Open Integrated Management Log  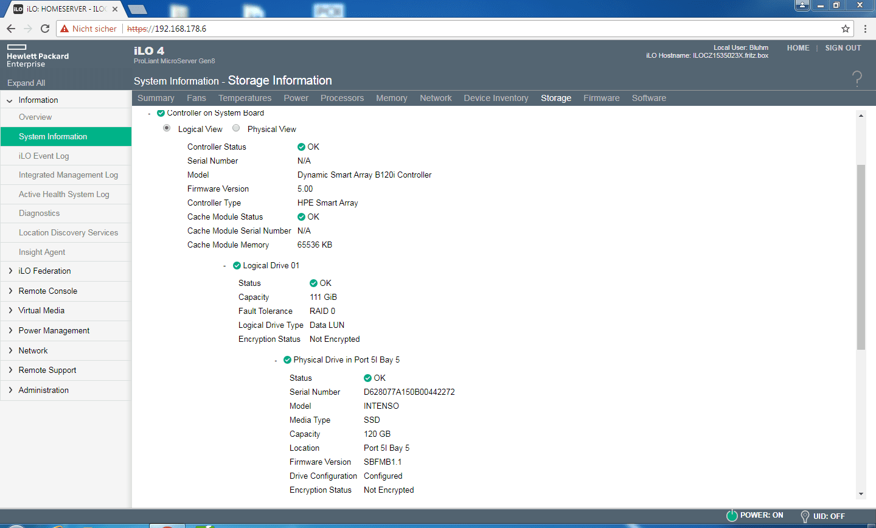[66, 175]
